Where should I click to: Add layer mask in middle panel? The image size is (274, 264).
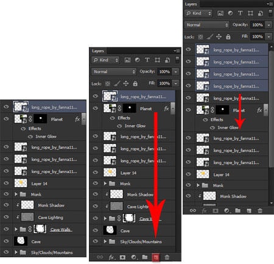(x=122, y=257)
